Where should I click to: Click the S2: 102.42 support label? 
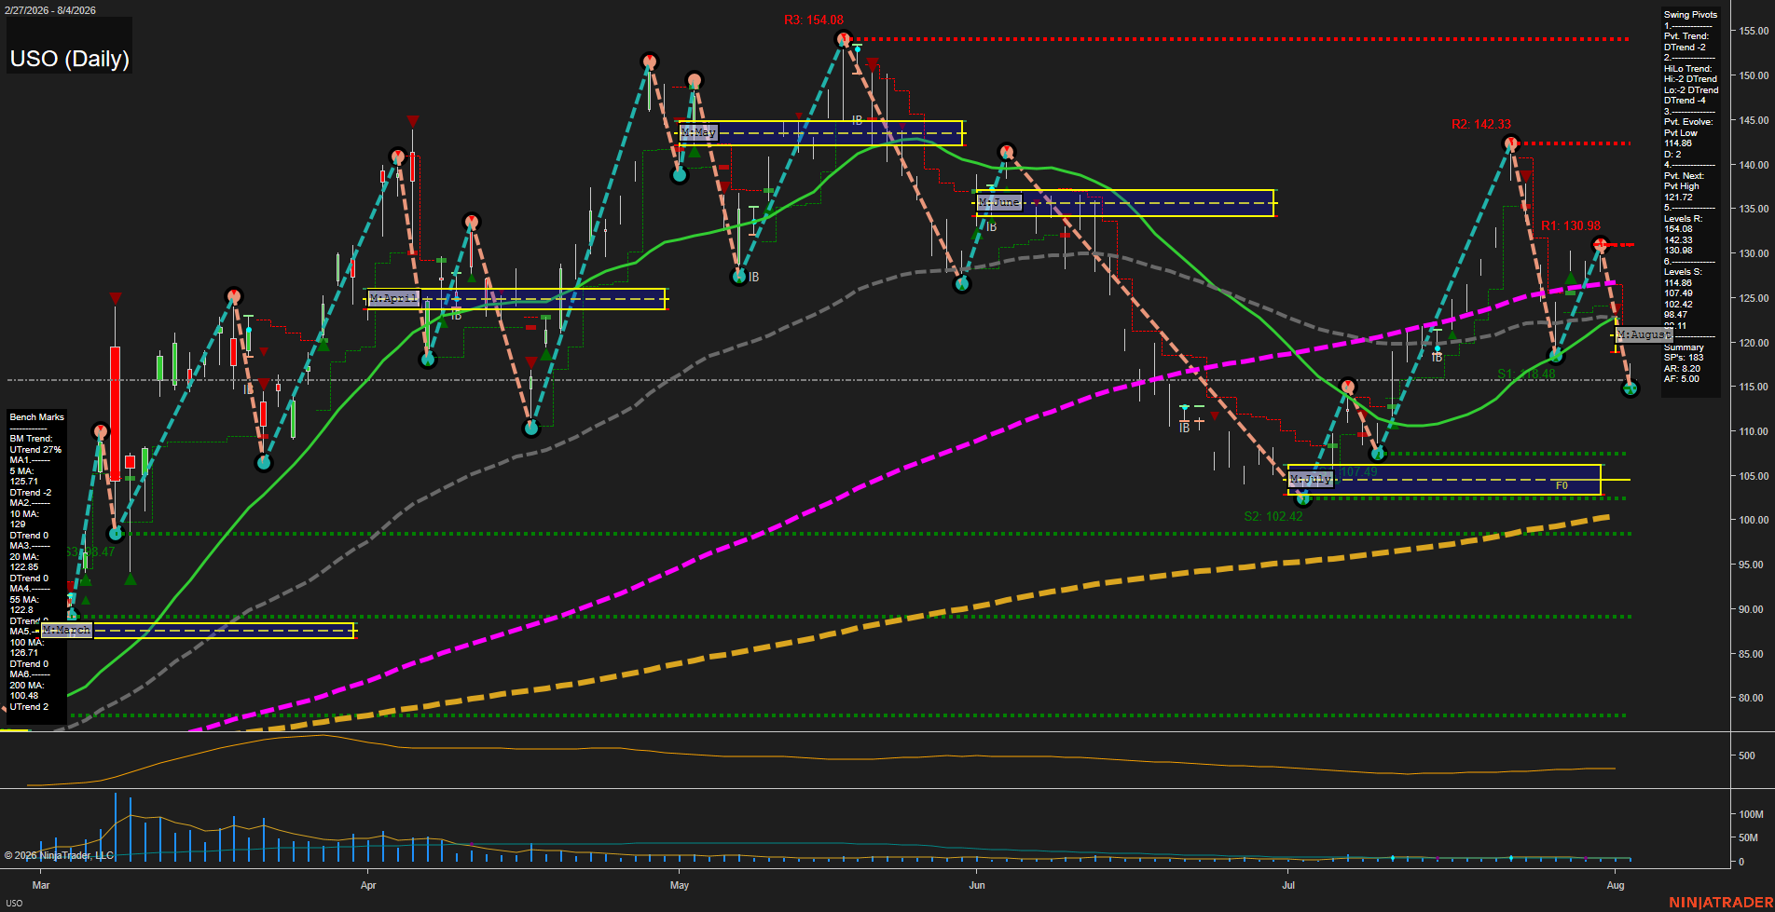coord(1273,516)
